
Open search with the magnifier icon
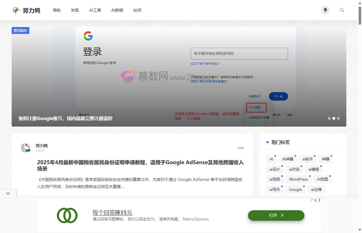(342, 10)
